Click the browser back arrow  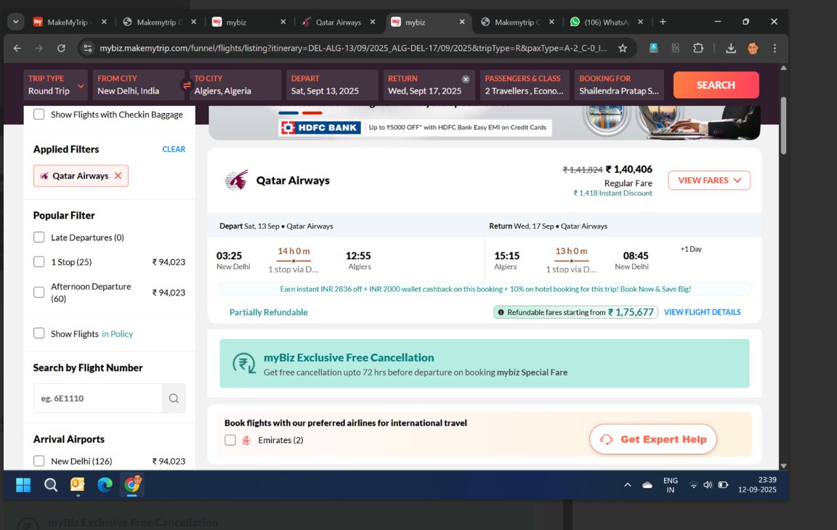[17, 49]
